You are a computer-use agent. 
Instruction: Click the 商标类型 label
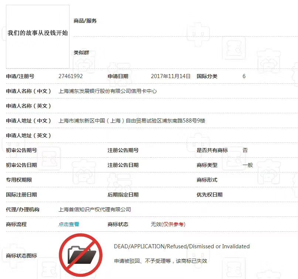coord(207,165)
